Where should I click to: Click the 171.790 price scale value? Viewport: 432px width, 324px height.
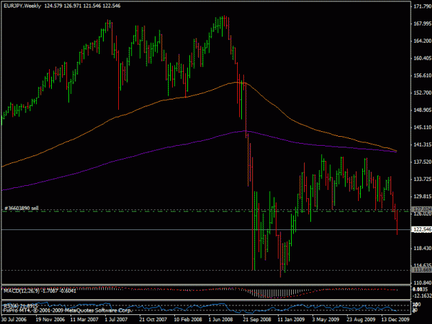[422, 6]
